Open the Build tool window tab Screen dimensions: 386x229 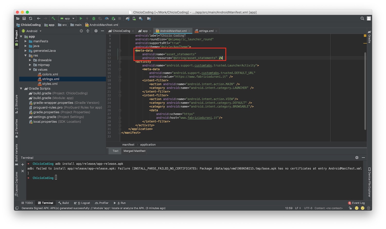click(x=64, y=203)
